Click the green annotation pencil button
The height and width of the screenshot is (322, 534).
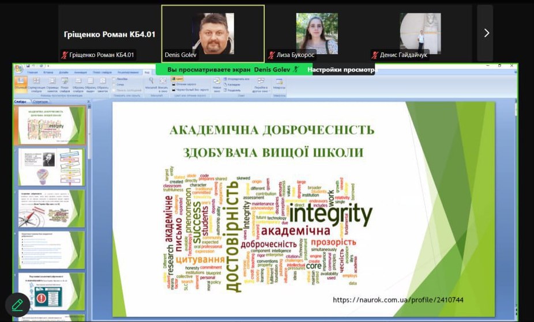pos(17,305)
